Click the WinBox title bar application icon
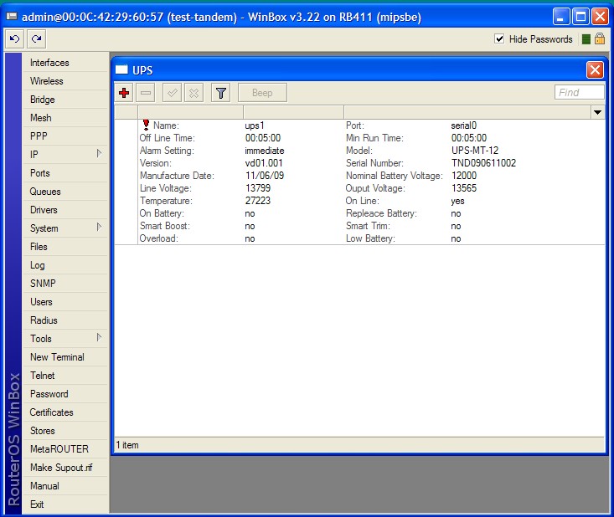The height and width of the screenshot is (517, 614). [x=12, y=17]
